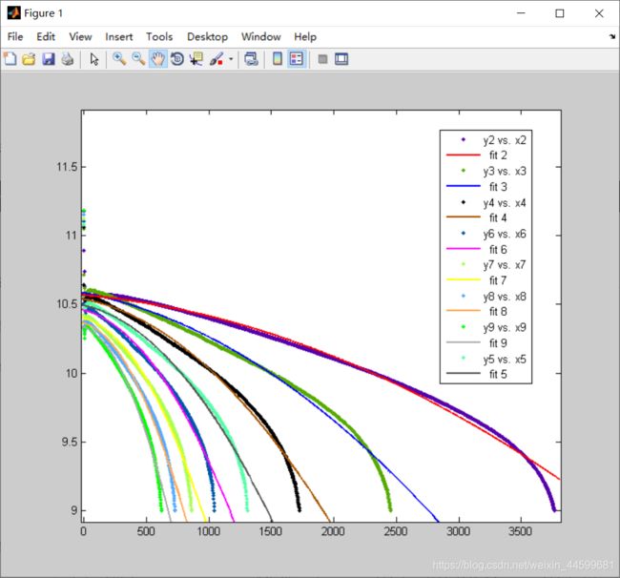Click the New Figure toolbar icon
Viewport: 620px width, 578px height.
pyautogui.click(x=10, y=59)
